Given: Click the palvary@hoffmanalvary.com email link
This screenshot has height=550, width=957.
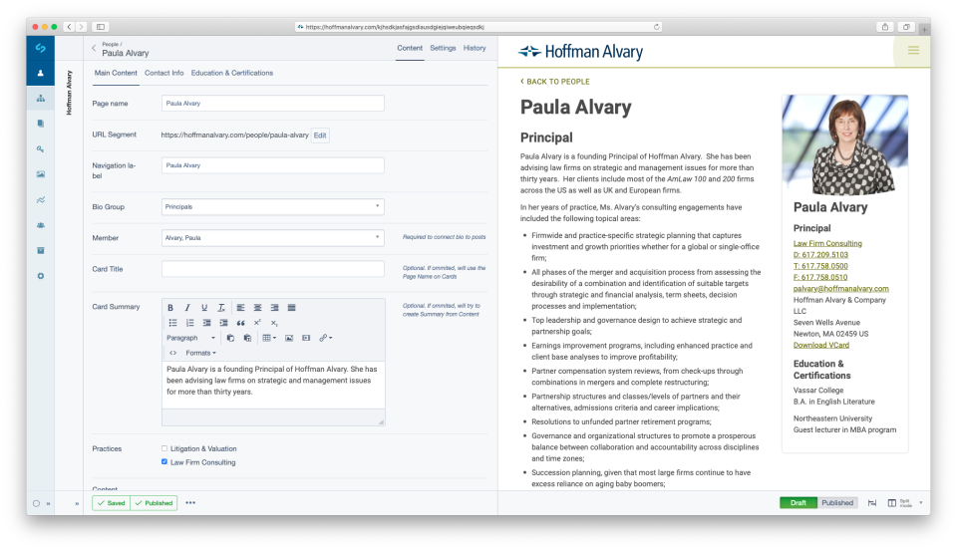Looking at the screenshot, I should [841, 289].
